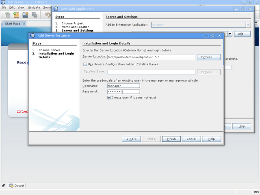Click Add... button in New Web Application
260x195 pixels.
[242, 34]
